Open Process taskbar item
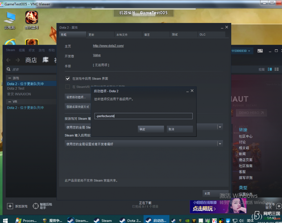The image size is (282, 223). (26, 220)
